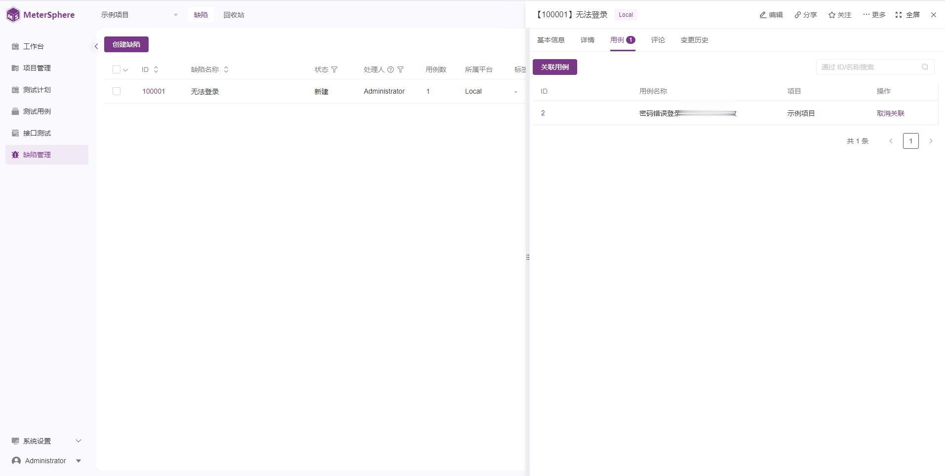The width and height of the screenshot is (945, 476).
Task: Click the 用例数 value 1 link
Action: pyautogui.click(x=428, y=91)
